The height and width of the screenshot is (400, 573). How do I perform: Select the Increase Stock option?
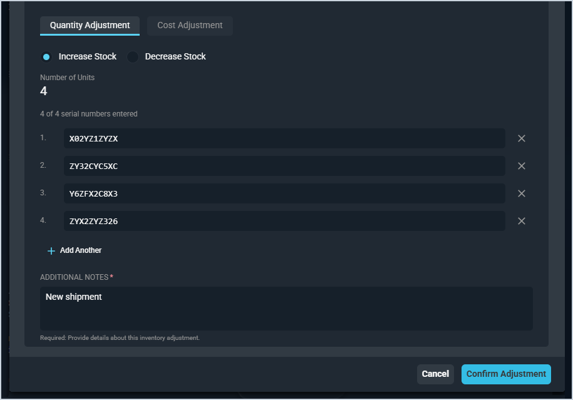coord(46,57)
